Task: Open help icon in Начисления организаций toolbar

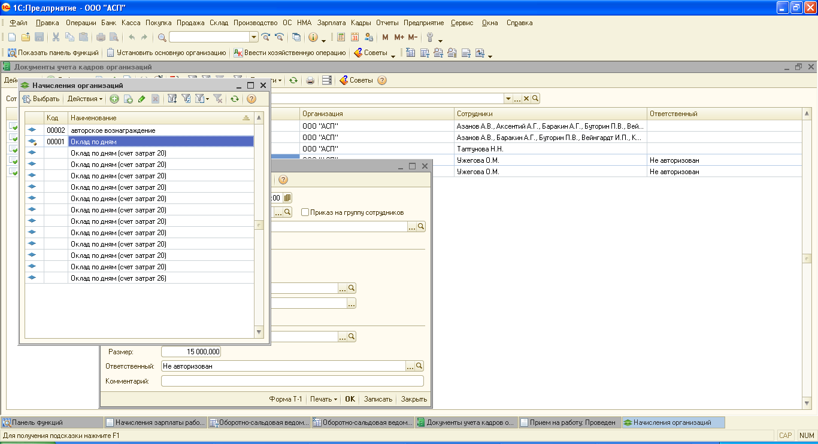Action: (x=252, y=99)
